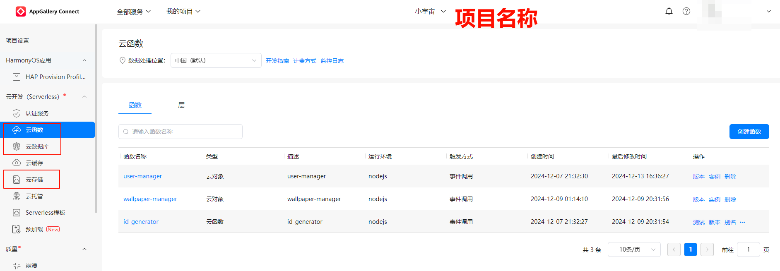The height and width of the screenshot is (271, 780).
Task: Open the 我的项目 dropdown
Action: 183,12
